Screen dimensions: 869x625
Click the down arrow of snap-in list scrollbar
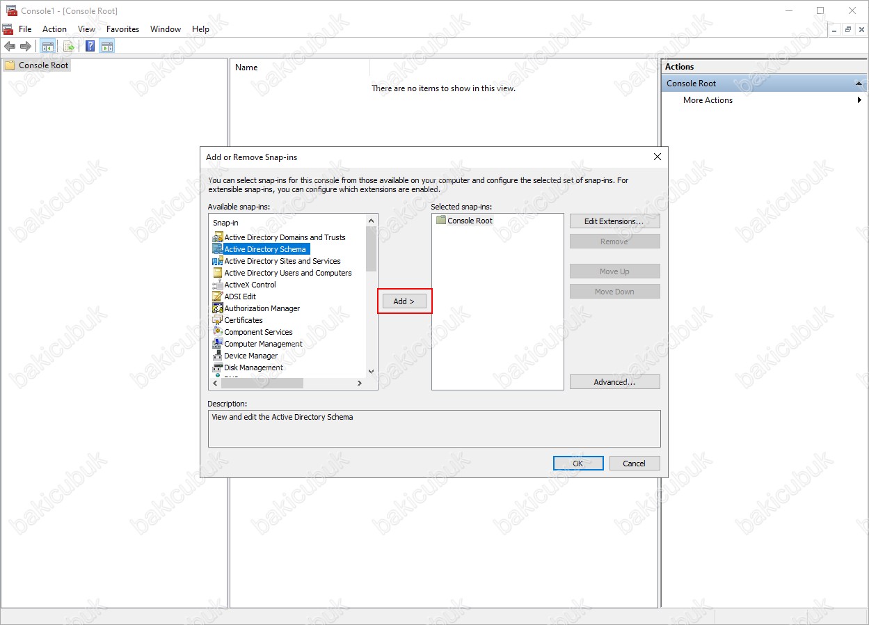click(371, 372)
